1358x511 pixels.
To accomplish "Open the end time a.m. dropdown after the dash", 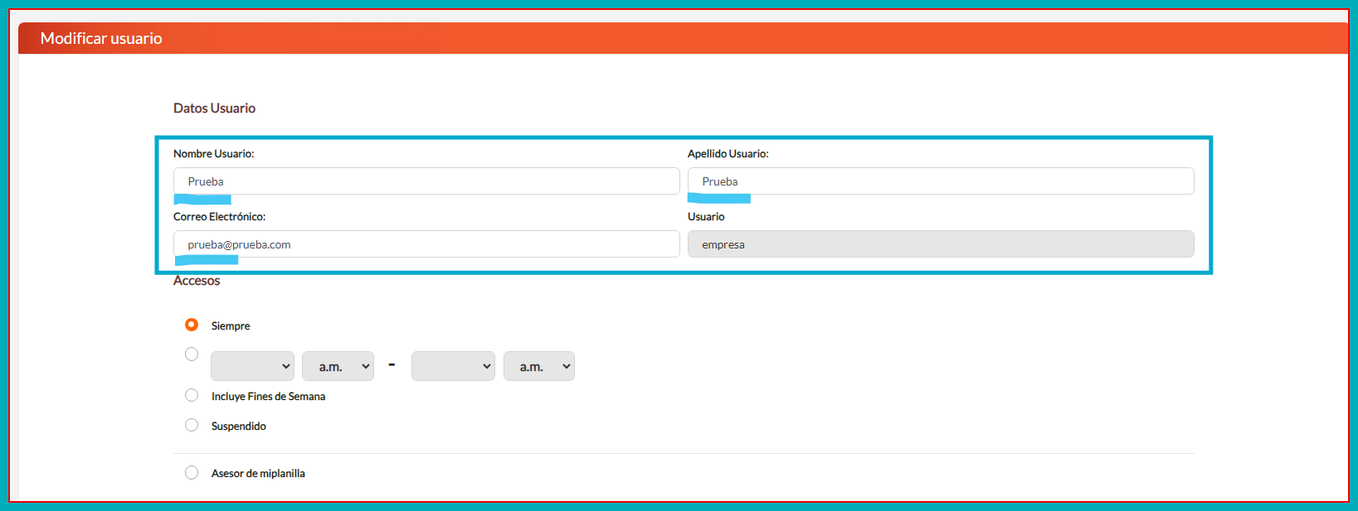I will [x=539, y=366].
